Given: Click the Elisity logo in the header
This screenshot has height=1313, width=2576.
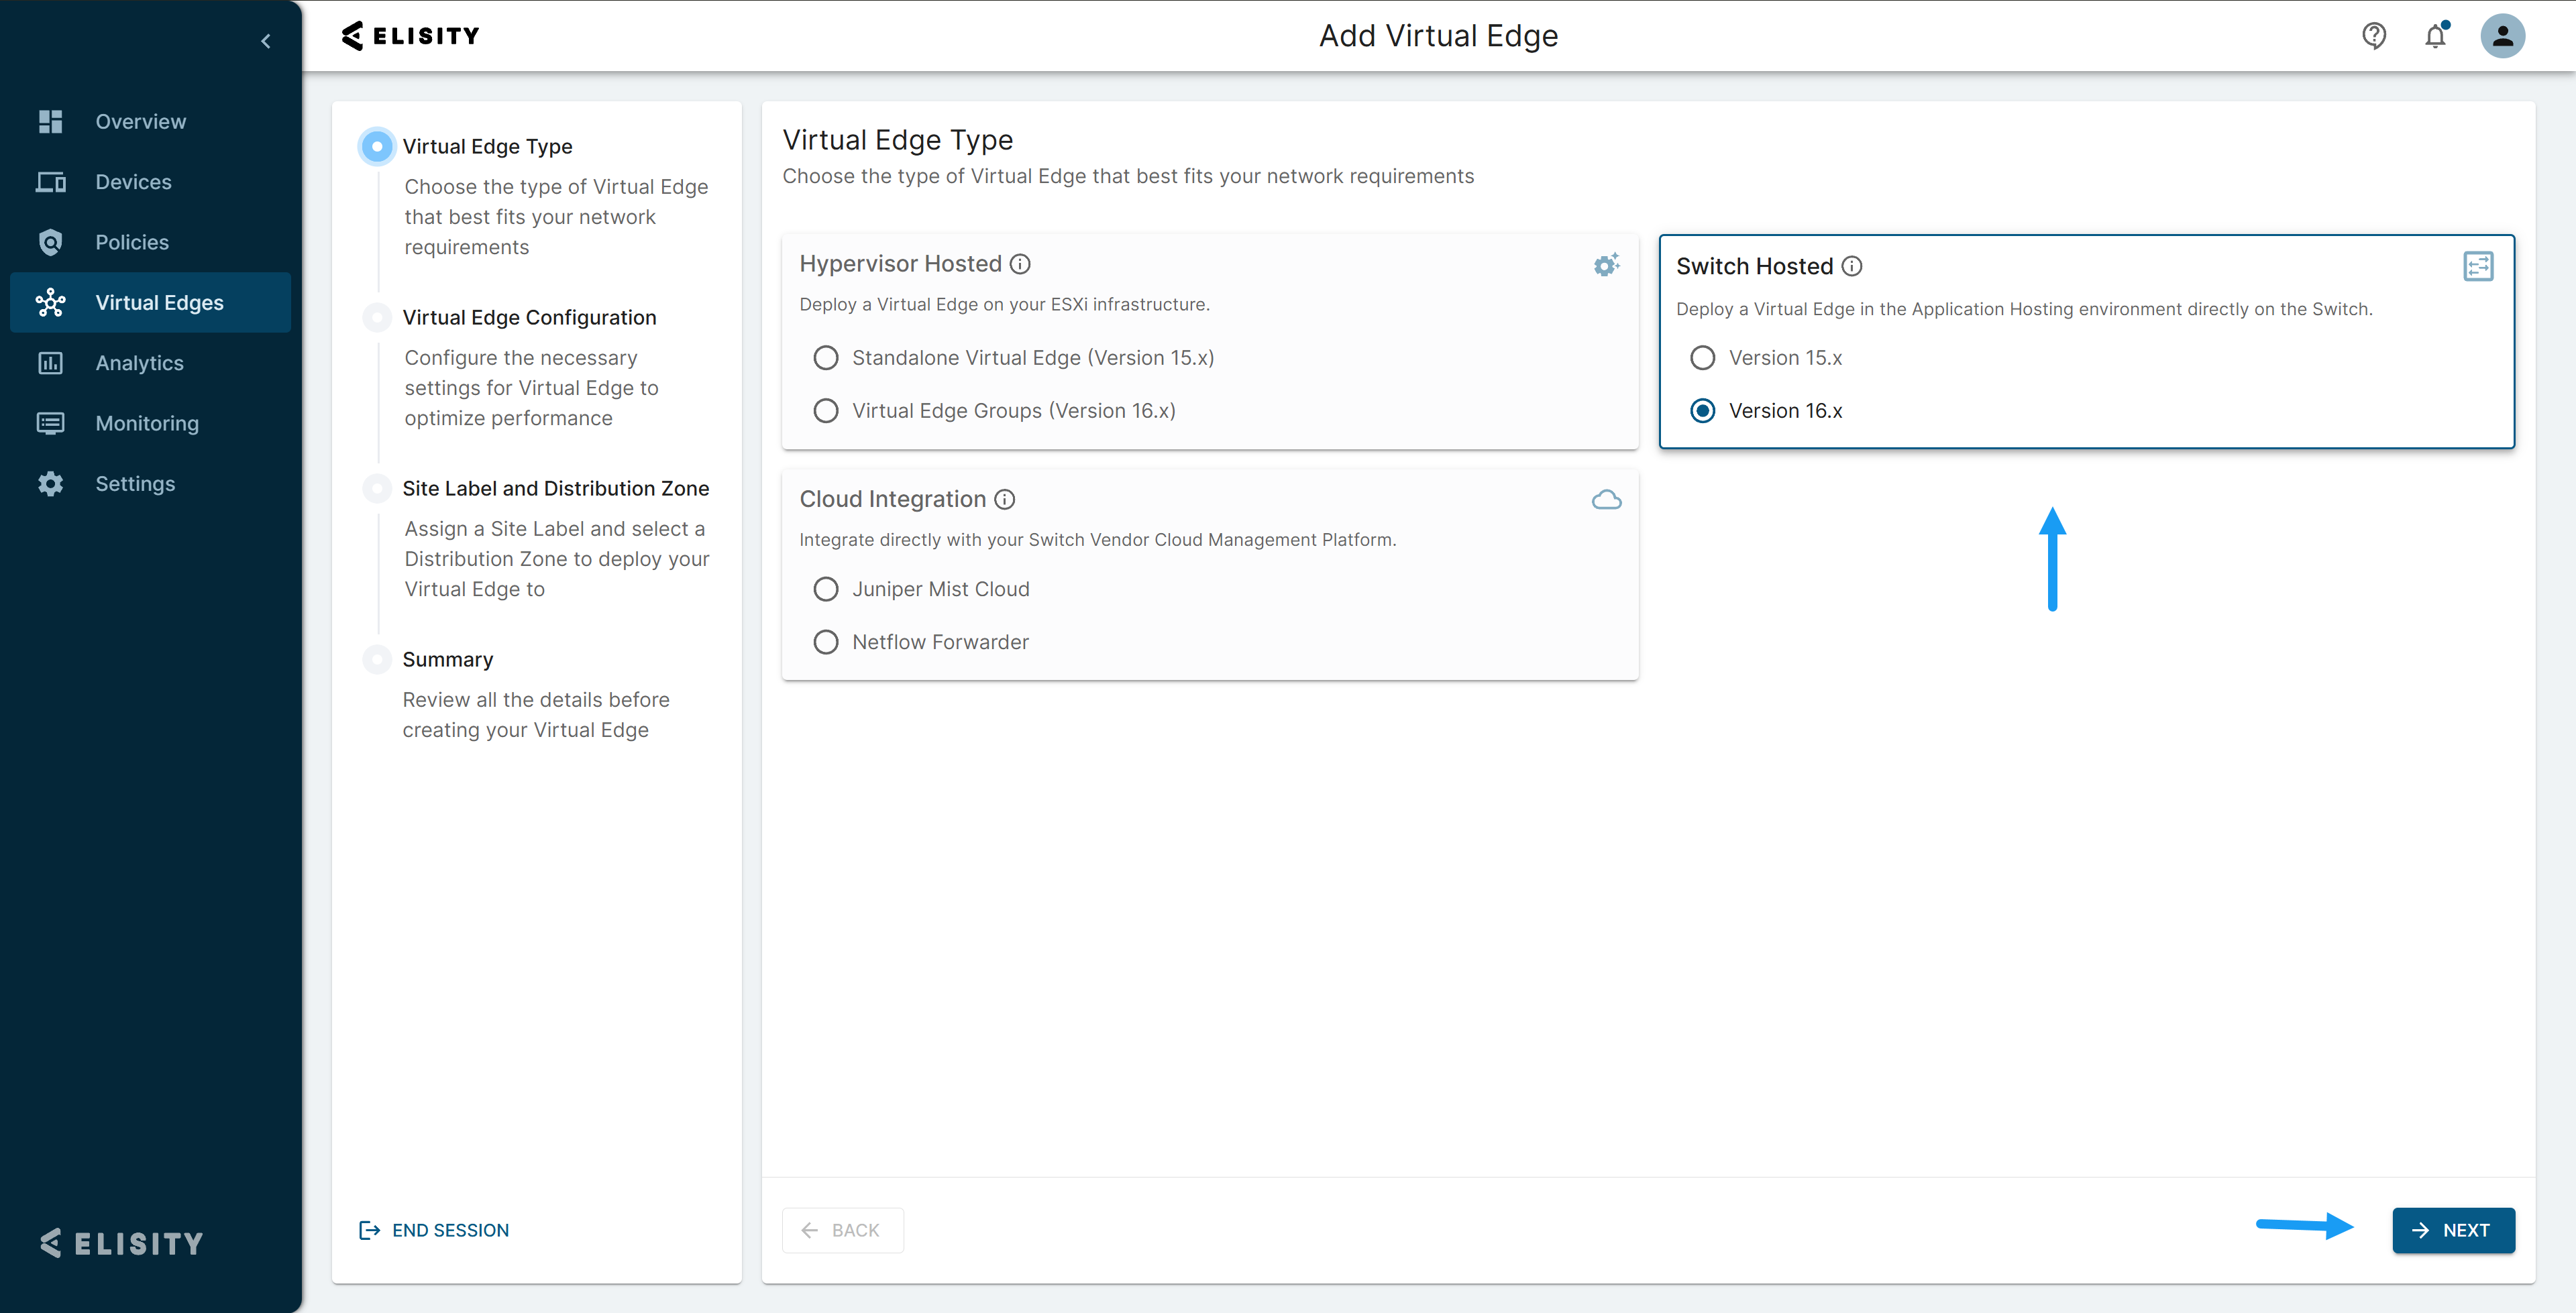Looking at the screenshot, I should pyautogui.click(x=410, y=36).
